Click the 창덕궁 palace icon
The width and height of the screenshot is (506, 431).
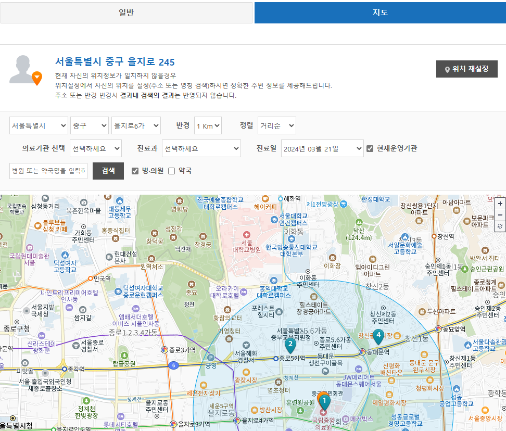[155, 233]
